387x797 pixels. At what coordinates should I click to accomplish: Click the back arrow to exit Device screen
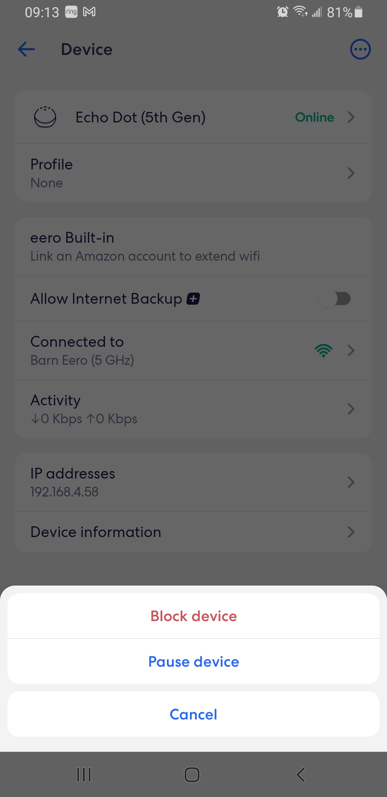click(26, 49)
